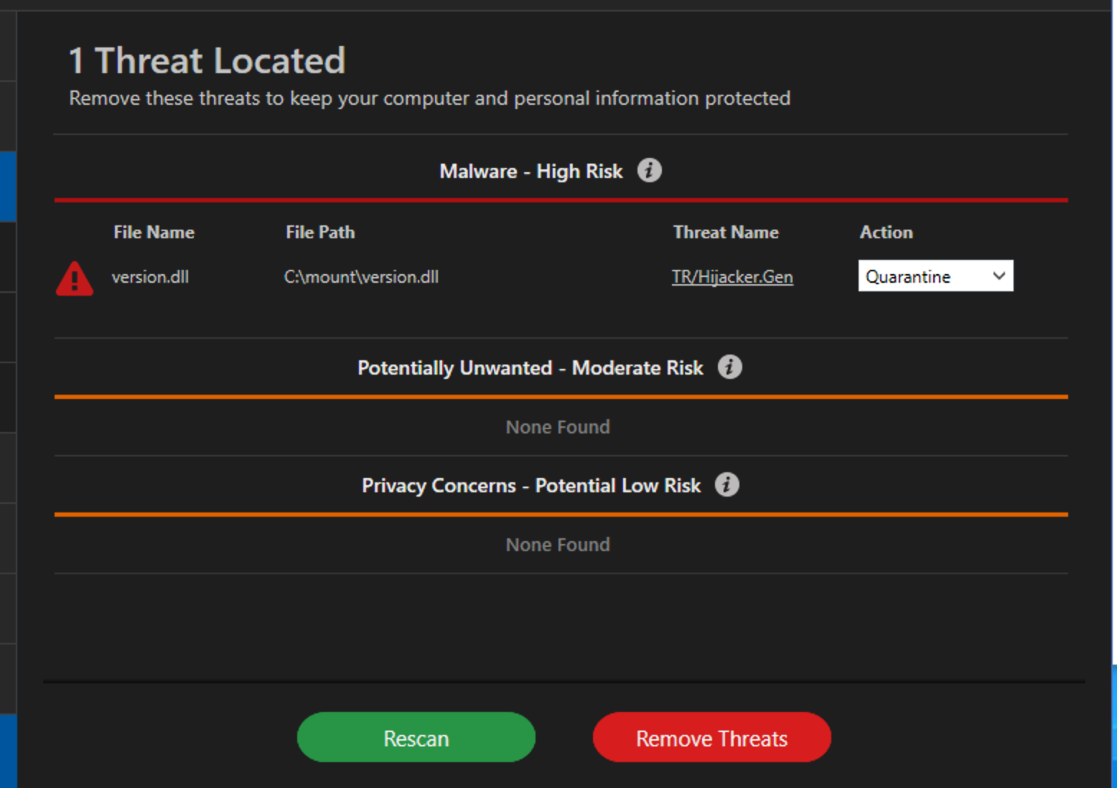Screen dimensions: 1117x788
Task: Click None Found under Privacy Concerns
Action: [x=558, y=545]
